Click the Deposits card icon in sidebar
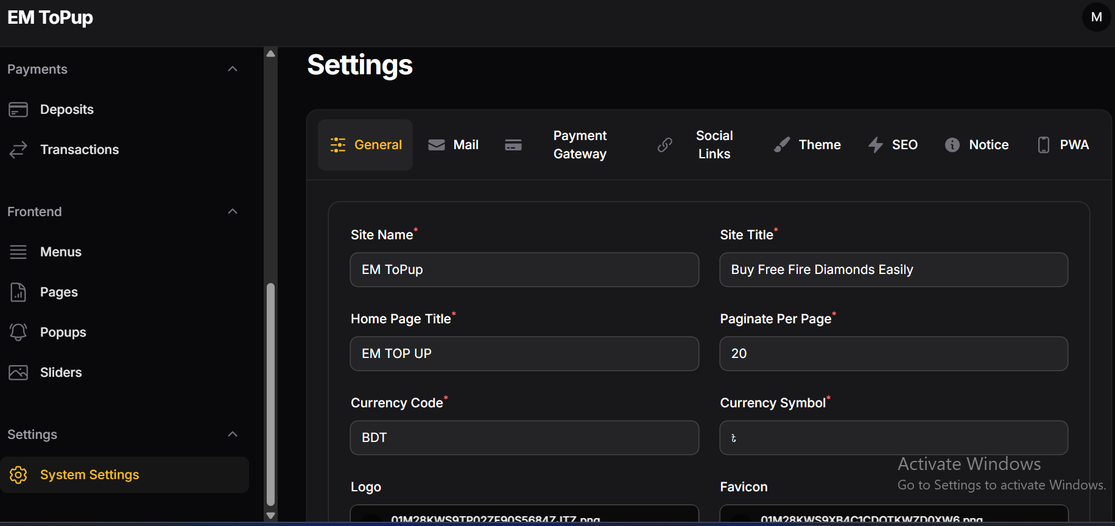 point(18,110)
